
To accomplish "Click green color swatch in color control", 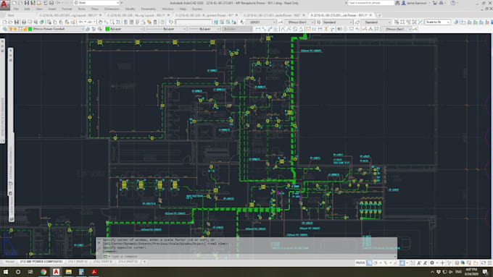I will [x=107, y=29].
